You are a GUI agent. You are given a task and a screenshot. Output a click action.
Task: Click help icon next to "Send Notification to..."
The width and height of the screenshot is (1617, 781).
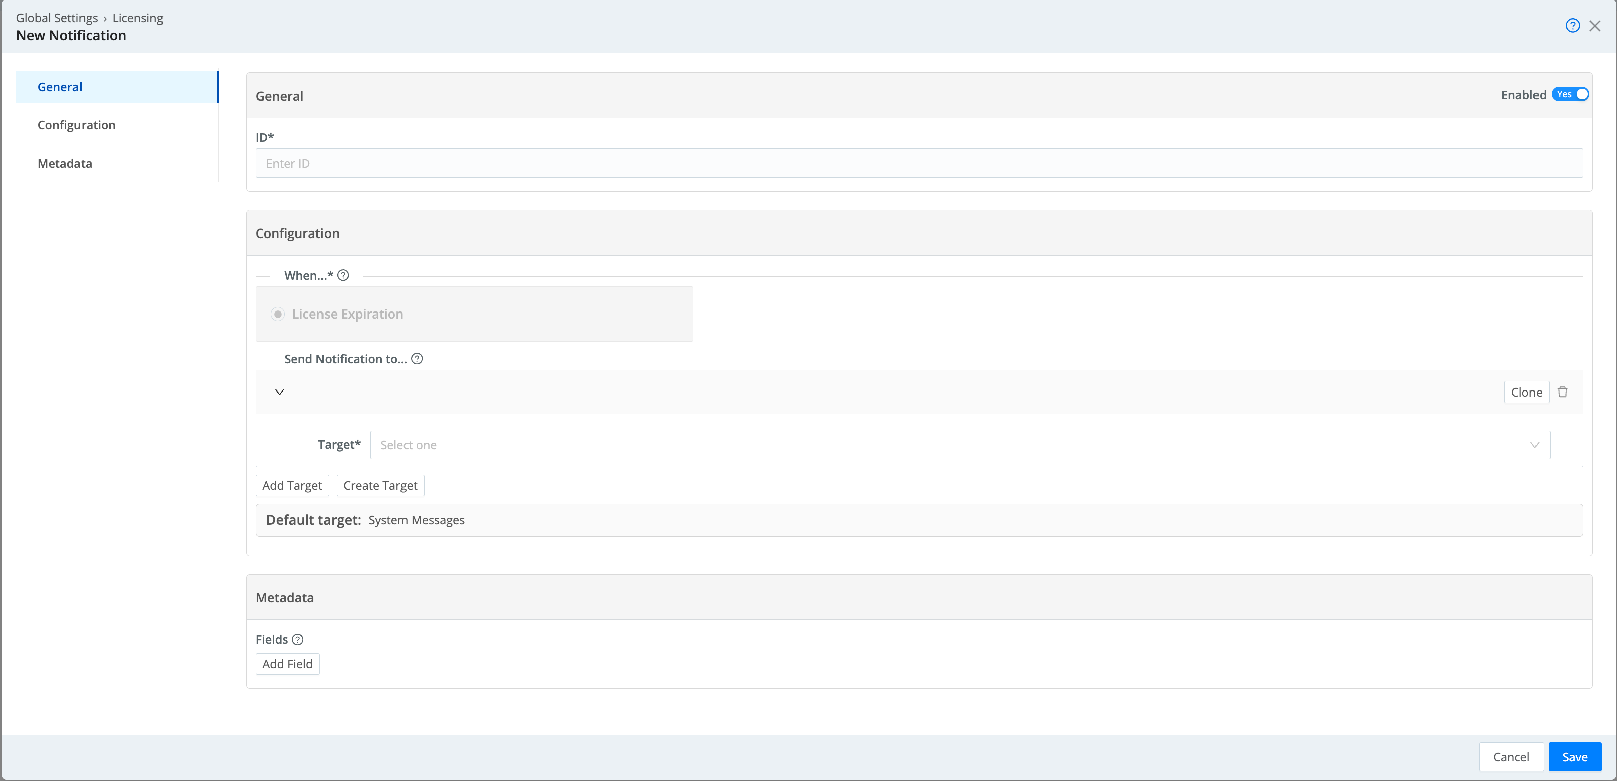(417, 358)
